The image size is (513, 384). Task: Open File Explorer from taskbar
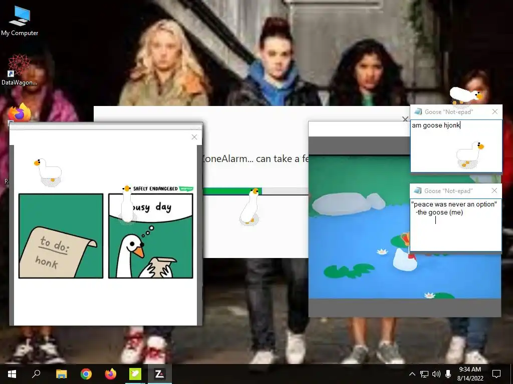click(61, 374)
